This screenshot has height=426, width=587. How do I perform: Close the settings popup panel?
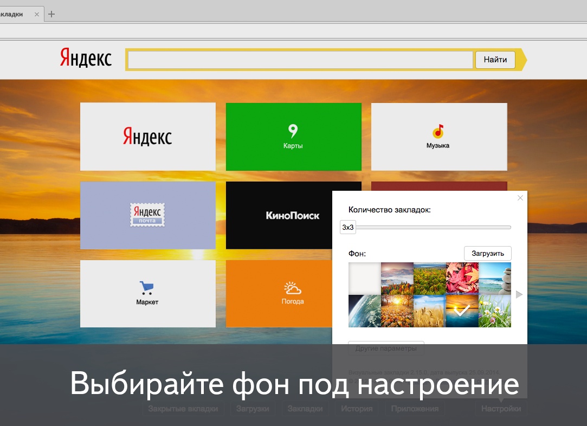tap(520, 198)
